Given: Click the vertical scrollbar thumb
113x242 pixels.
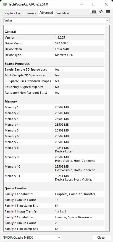Looking at the screenshot, I should pos(107,39).
